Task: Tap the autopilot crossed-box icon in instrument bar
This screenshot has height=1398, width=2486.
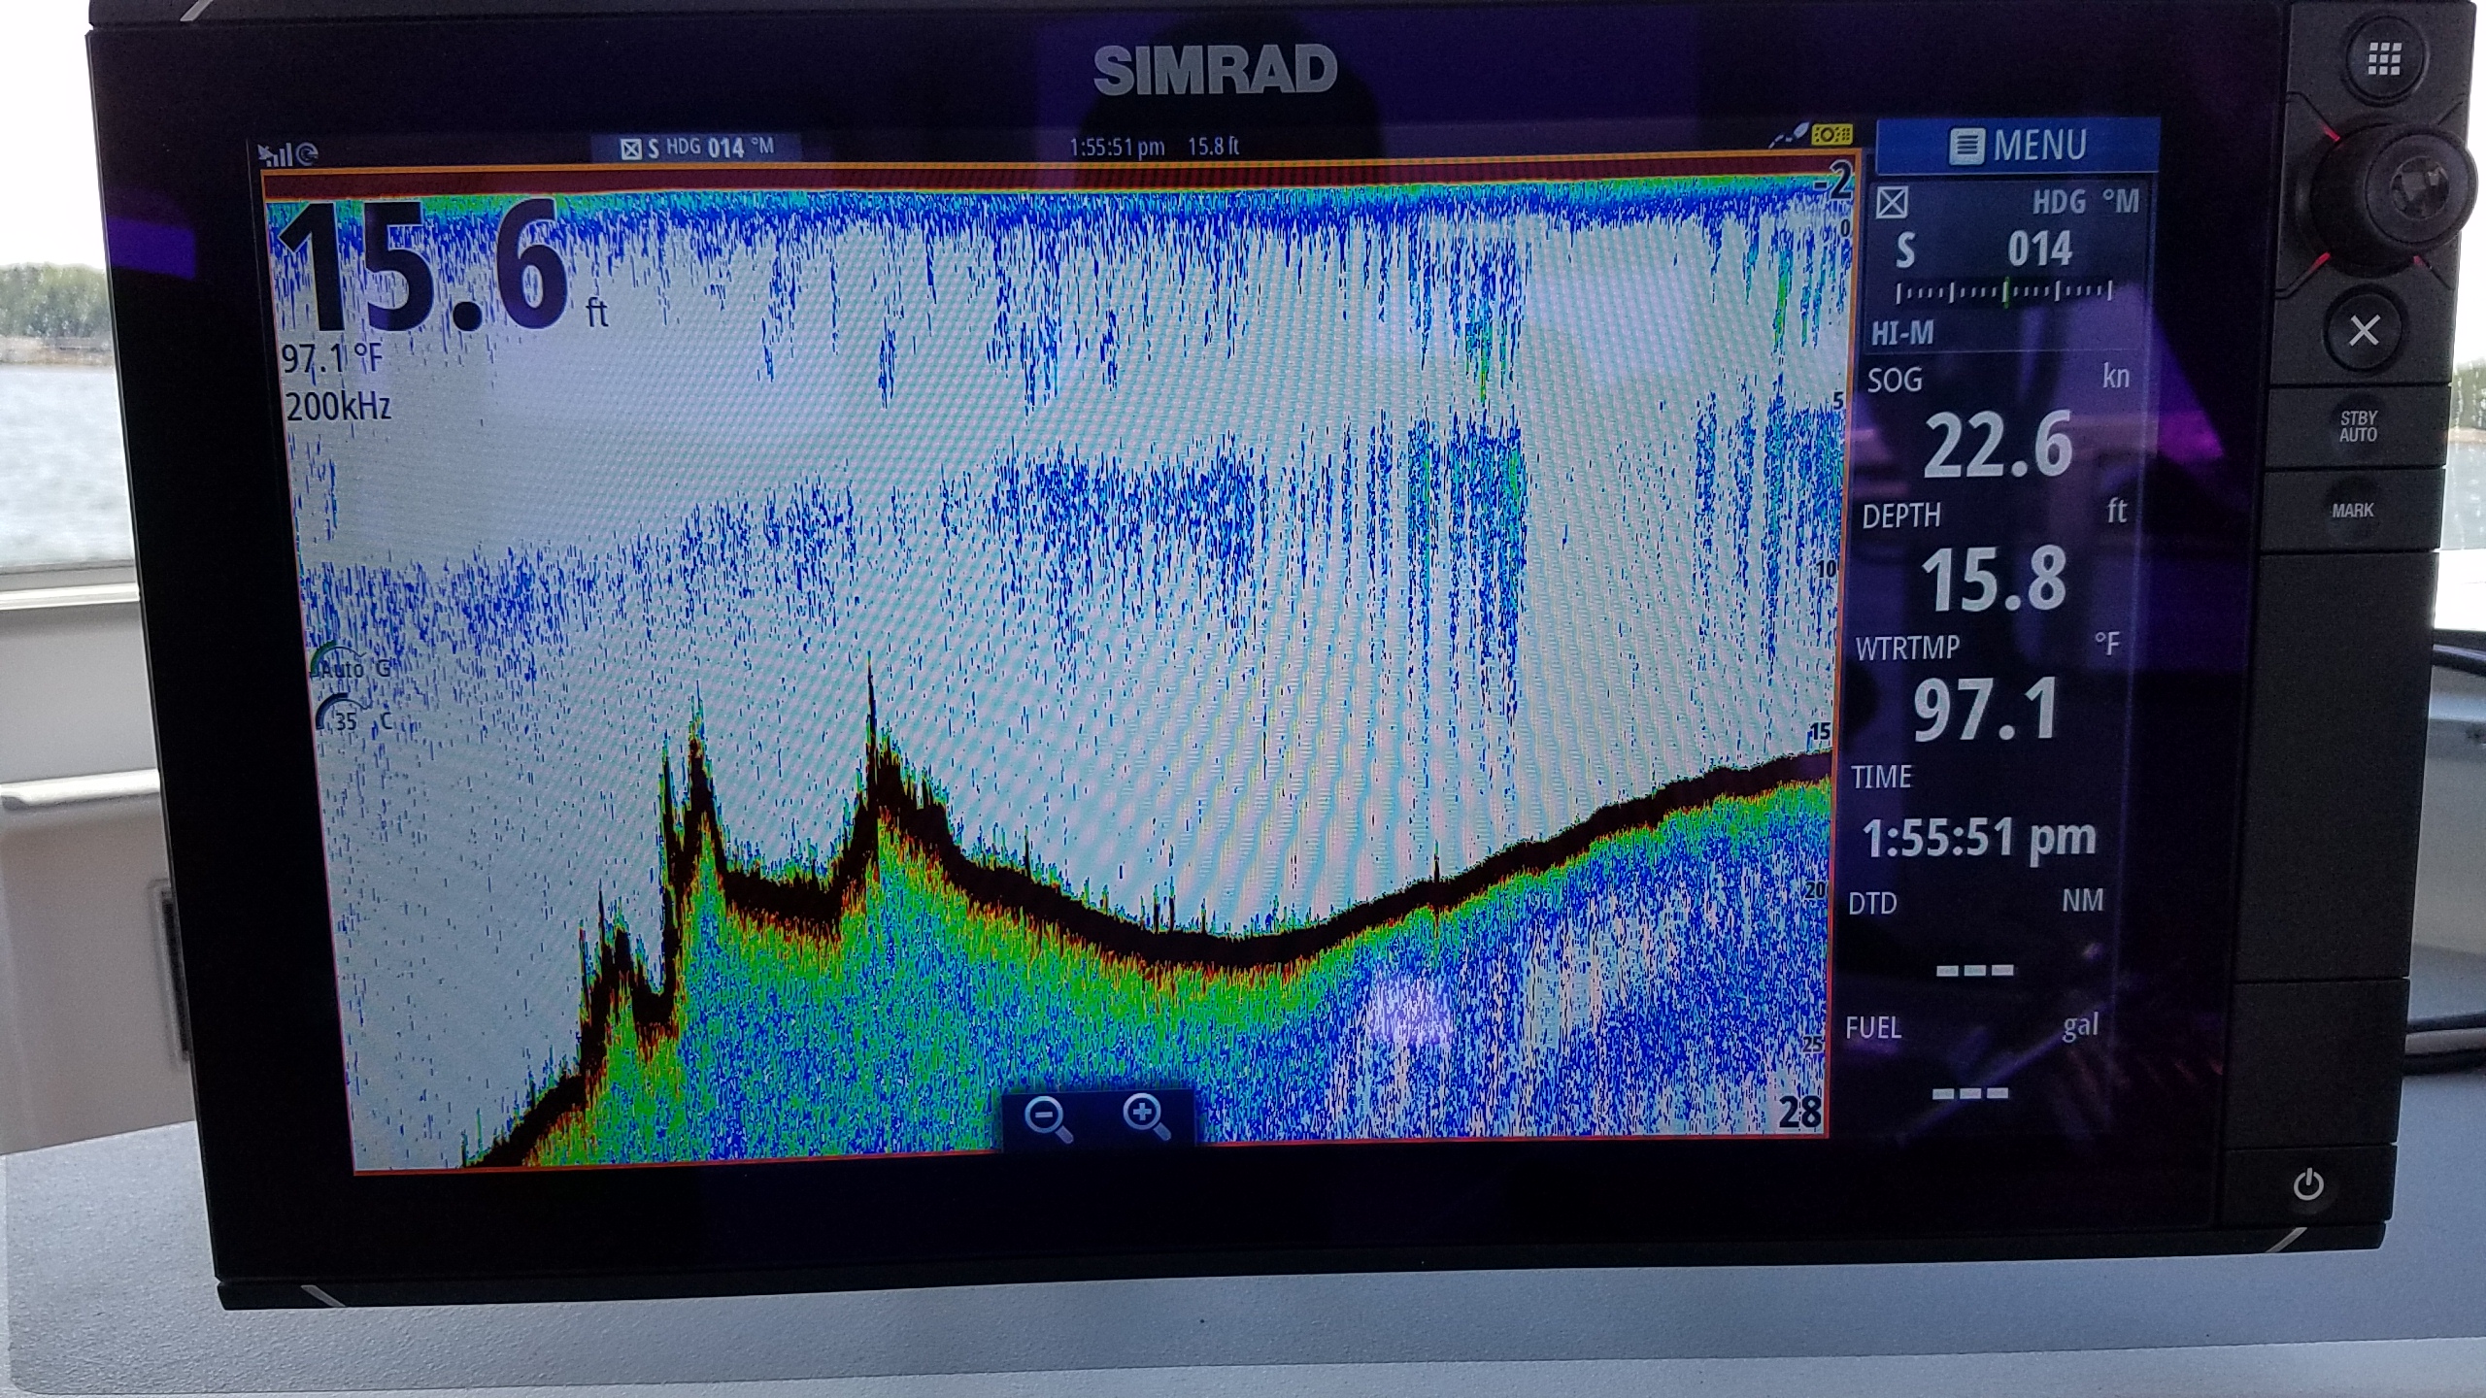Action: tap(1892, 203)
